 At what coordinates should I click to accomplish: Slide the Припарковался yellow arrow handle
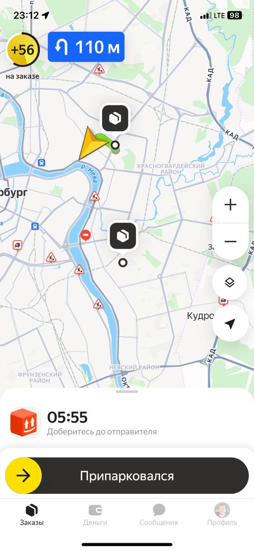[24, 476]
